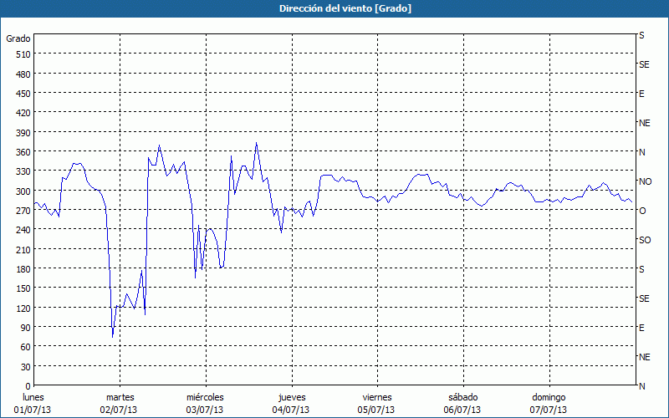Click the chart title "Dirección del viento [Grado]"

click(x=334, y=8)
